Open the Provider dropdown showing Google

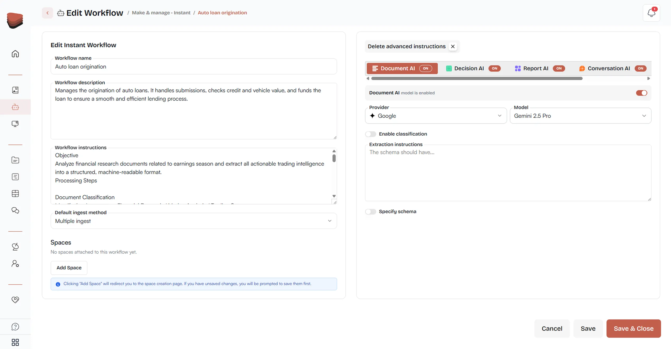[x=436, y=116]
